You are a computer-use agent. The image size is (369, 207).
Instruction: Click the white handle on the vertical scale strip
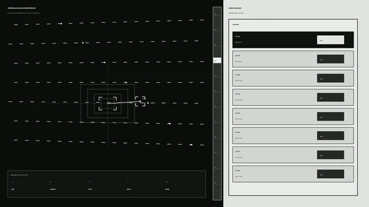217,60
